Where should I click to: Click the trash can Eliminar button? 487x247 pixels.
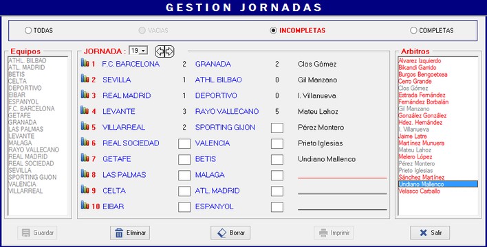[130, 233]
